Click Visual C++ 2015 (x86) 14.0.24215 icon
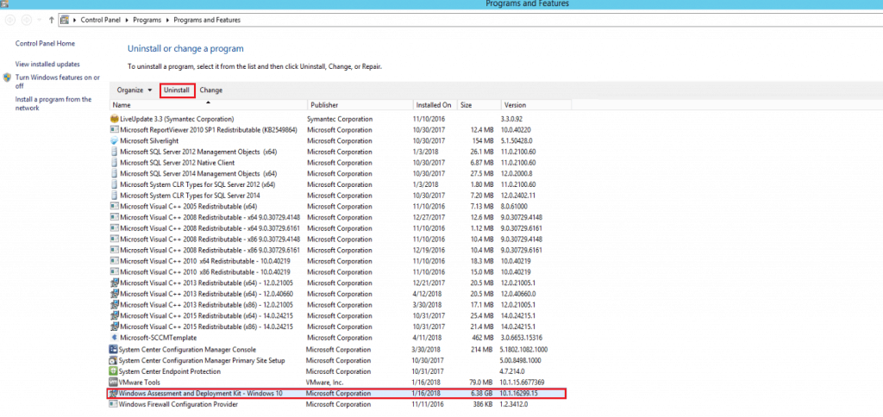883x417 pixels. 115,327
